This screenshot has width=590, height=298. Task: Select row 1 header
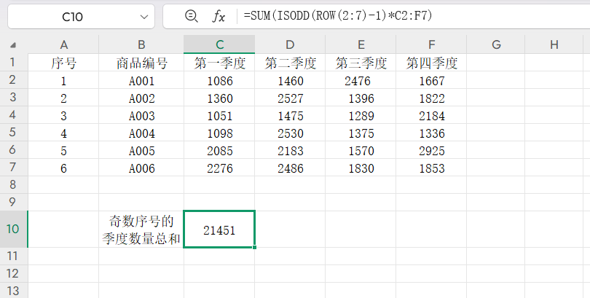(13, 63)
